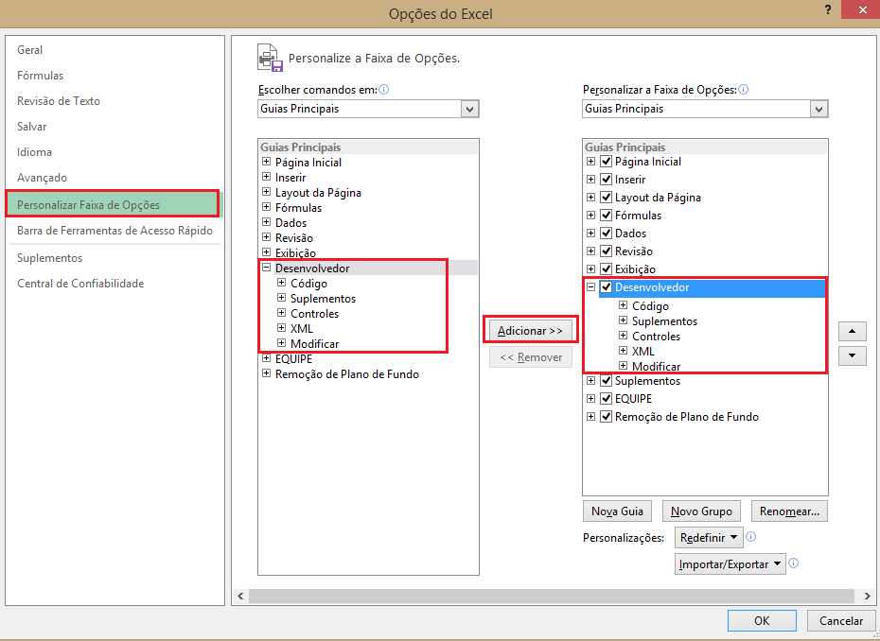Open the Geral options category
The width and height of the screenshot is (880, 641).
click(x=29, y=50)
